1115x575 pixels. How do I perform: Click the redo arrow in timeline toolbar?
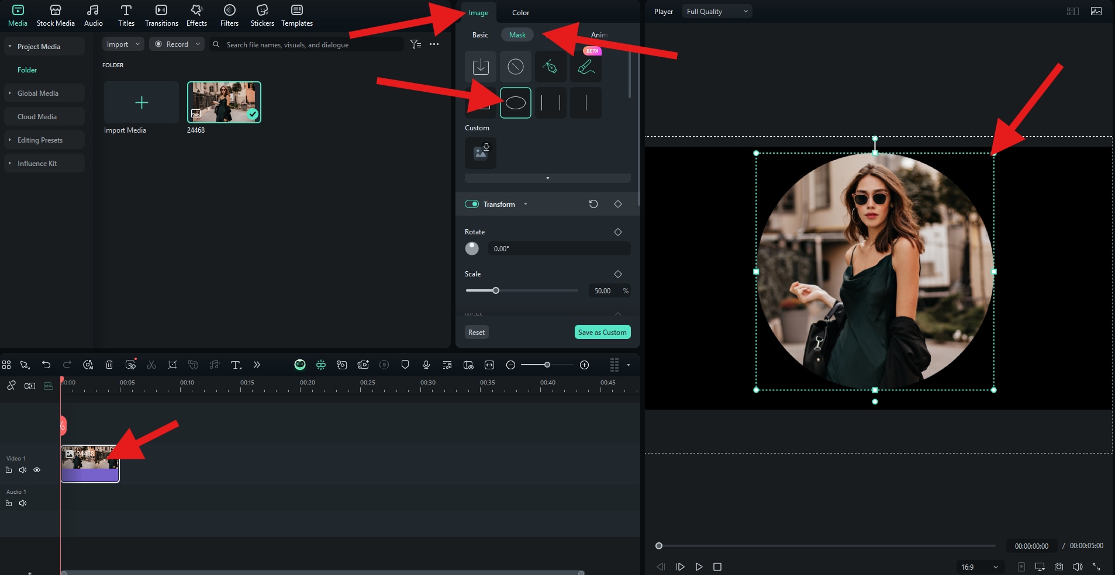pyautogui.click(x=67, y=365)
